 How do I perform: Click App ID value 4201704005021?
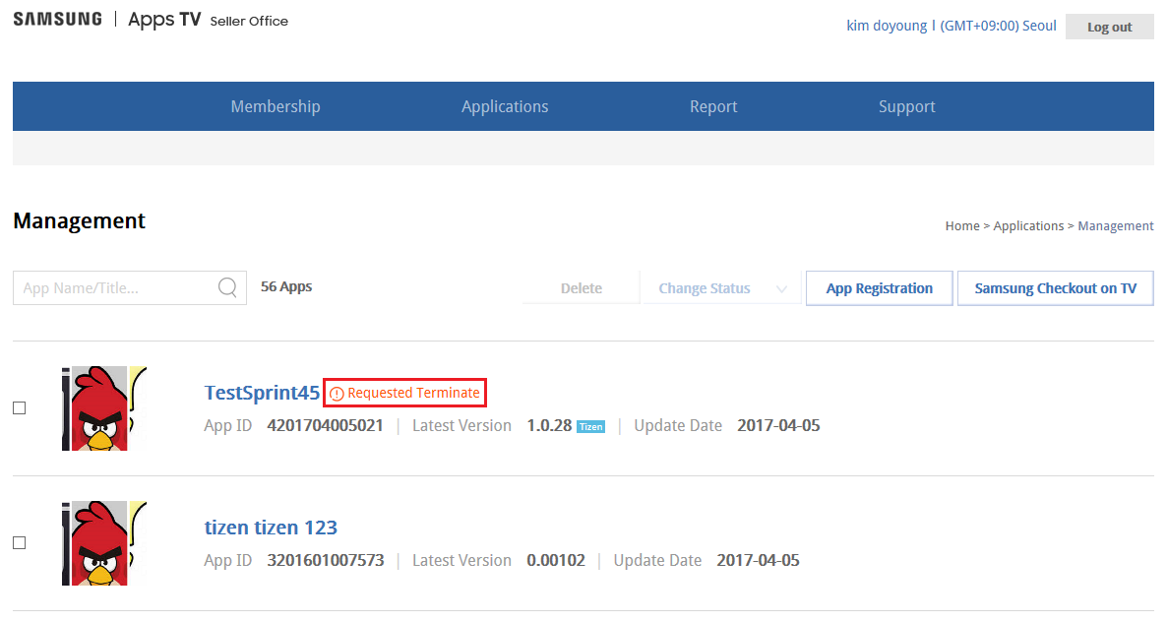pos(326,425)
